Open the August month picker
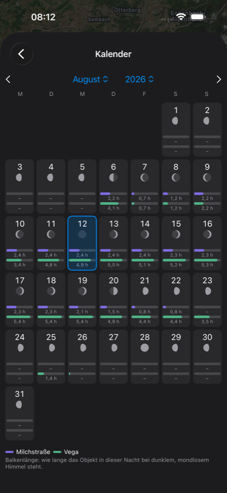The height and width of the screenshot is (493, 227). [90, 79]
